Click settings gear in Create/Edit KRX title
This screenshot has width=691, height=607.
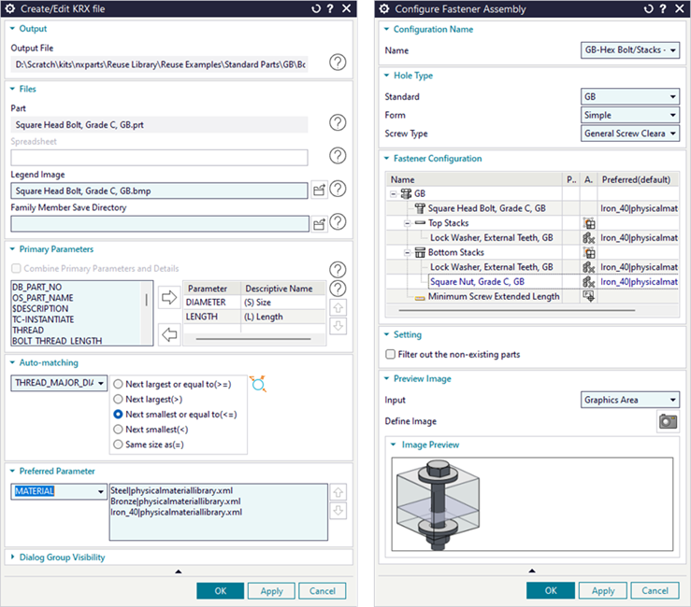(9, 8)
